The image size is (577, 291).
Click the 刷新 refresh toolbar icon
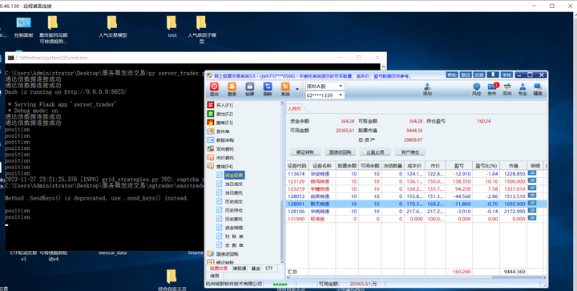click(268, 89)
